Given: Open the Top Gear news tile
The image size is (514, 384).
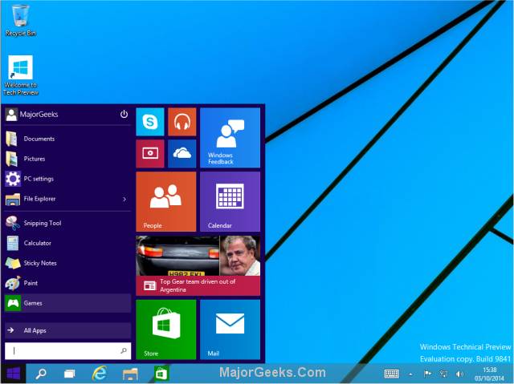Looking at the screenshot, I should coord(198,265).
